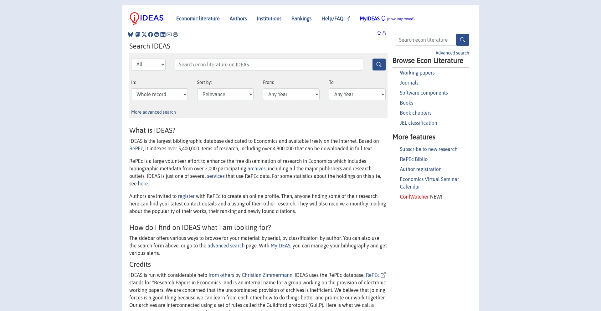The image size is (601, 311).
Task: Click the 'Credits' heading
Action: click(140, 264)
